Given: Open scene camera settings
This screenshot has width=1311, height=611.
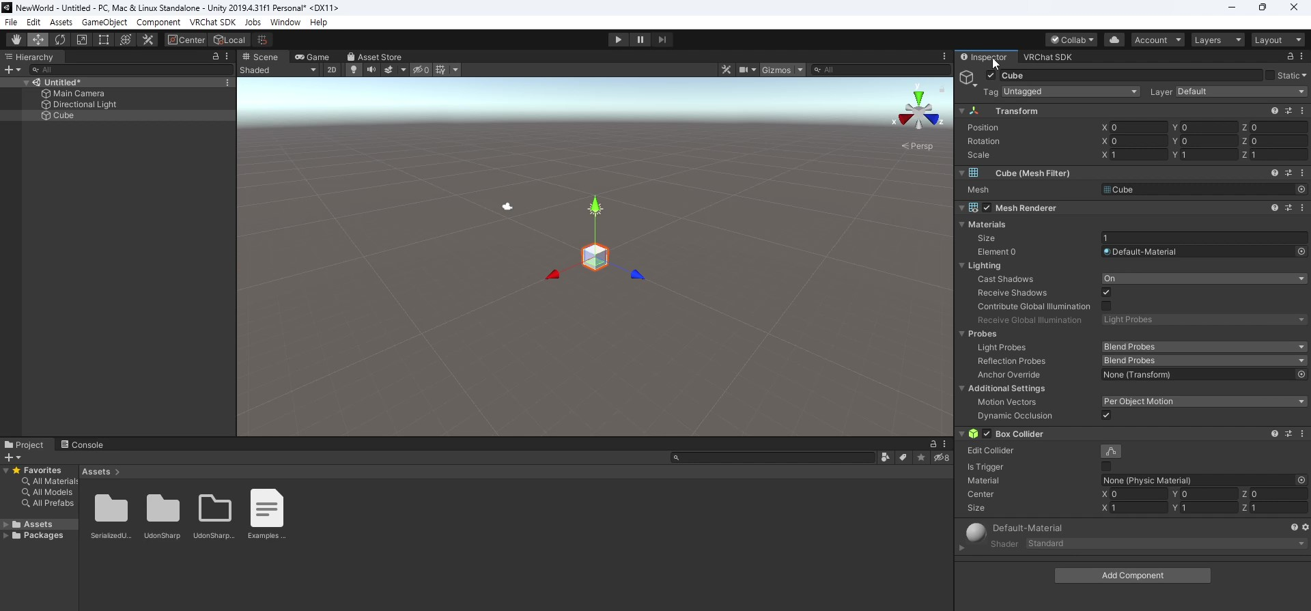Looking at the screenshot, I should coord(744,70).
